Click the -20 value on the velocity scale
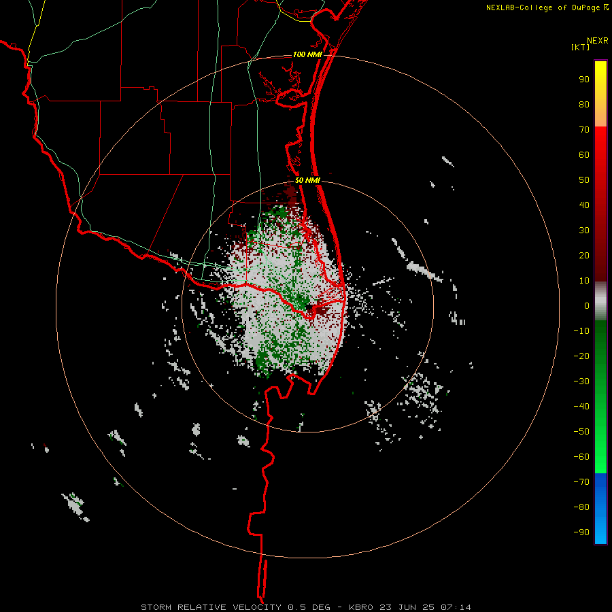The height and width of the screenshot is (612, 612). click(x=581, y=356)
